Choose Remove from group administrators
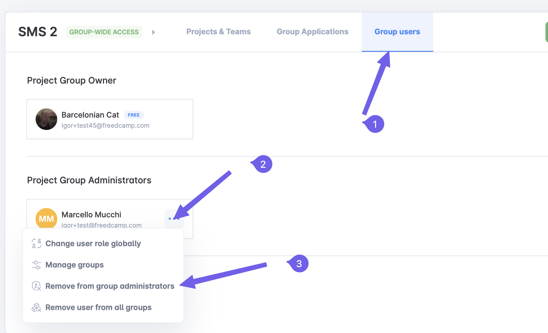Screen dimensions: 548x333 pos(110,286)
